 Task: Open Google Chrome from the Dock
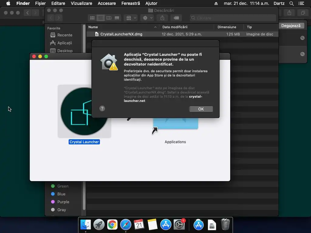pyautogui.click(x=112, y=225)
